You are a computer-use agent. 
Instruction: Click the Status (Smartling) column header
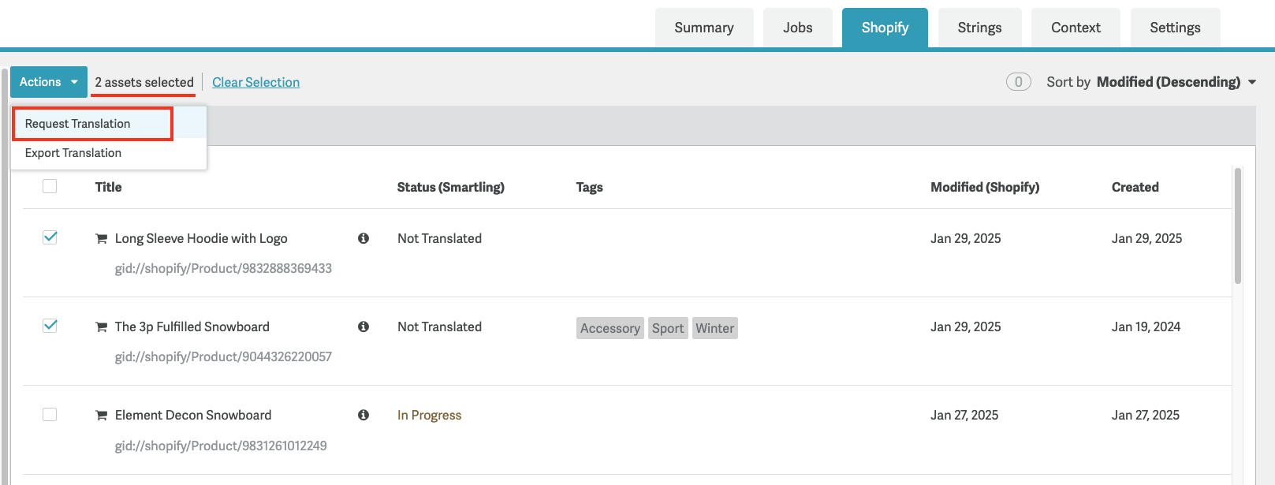451,187
